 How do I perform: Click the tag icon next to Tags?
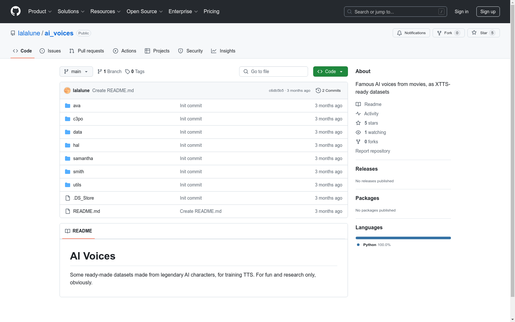(127, 71)
